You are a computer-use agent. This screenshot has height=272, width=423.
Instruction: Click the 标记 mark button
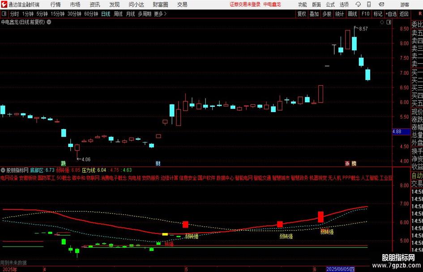click(378, 14)
